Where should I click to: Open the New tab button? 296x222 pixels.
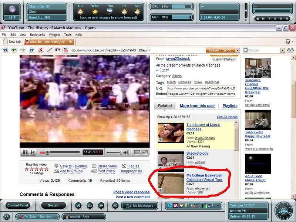click(12, 41)
